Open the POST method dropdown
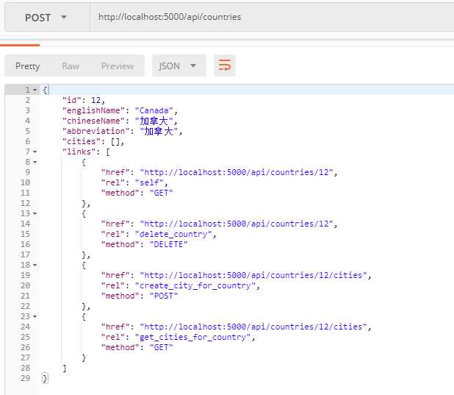 [47, 18]
